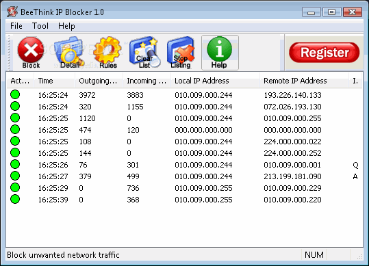Click outgoing value 474
The image size is (369, 266).
[85, 130]
